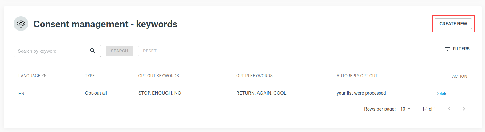Viewport: 485px width, 132px height.
Task: Toggle Language sort arrow icon
Action: [44, 76]
